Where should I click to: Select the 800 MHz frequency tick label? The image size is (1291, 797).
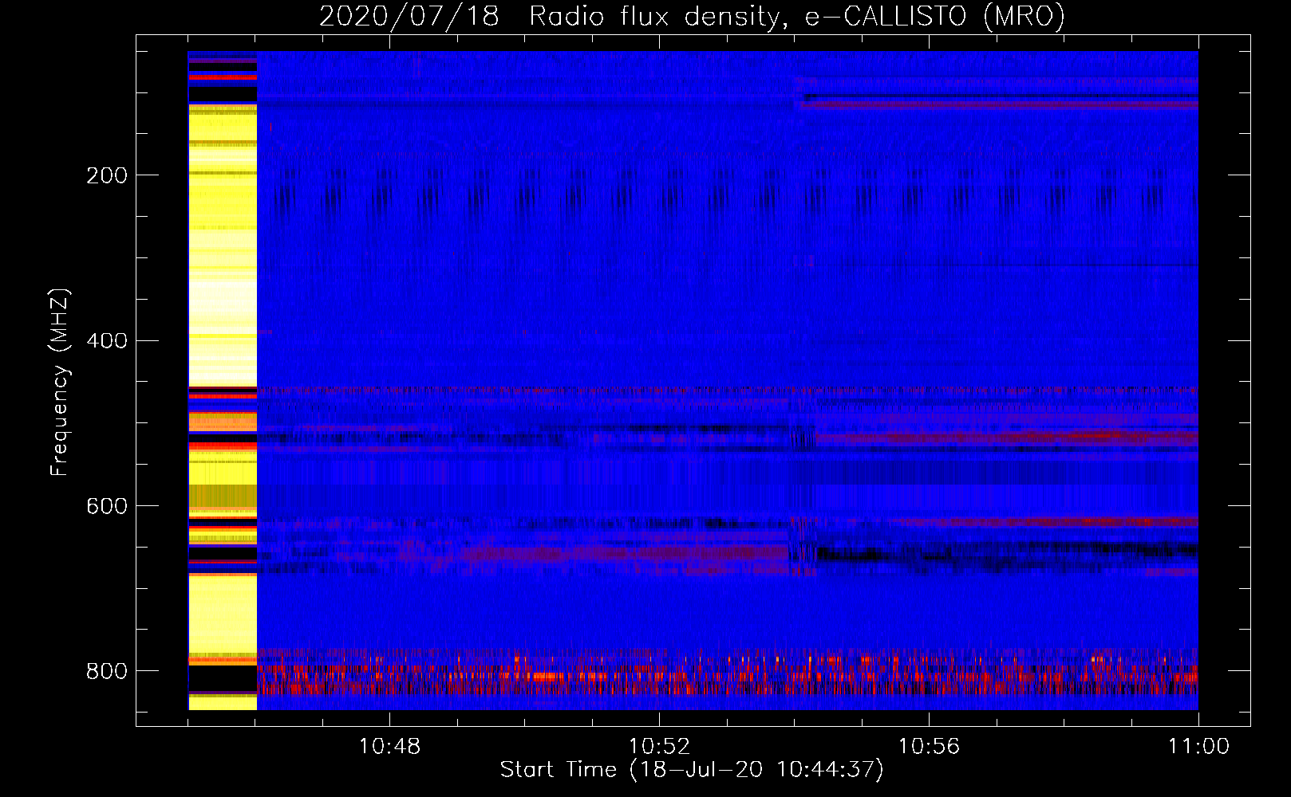click(107, 671)
